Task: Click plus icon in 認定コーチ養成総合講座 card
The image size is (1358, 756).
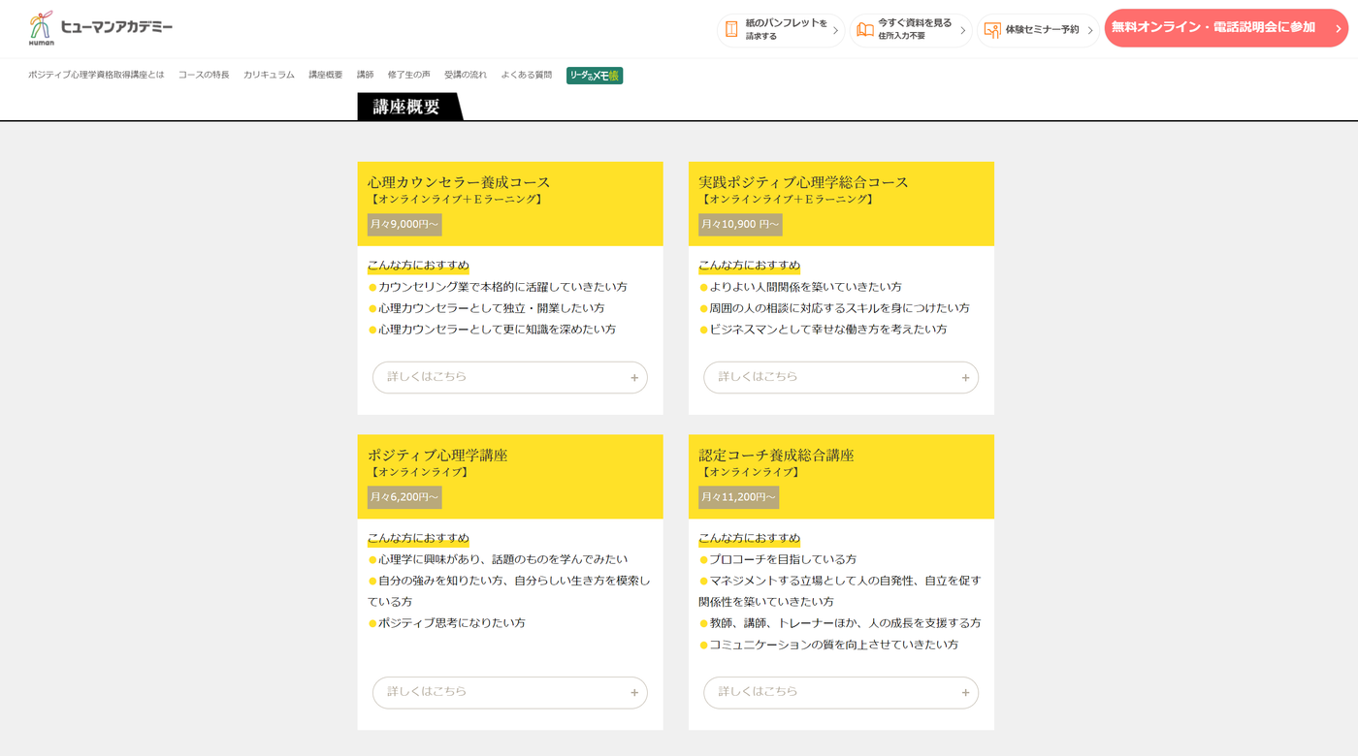Action: (x=965, y=693)
